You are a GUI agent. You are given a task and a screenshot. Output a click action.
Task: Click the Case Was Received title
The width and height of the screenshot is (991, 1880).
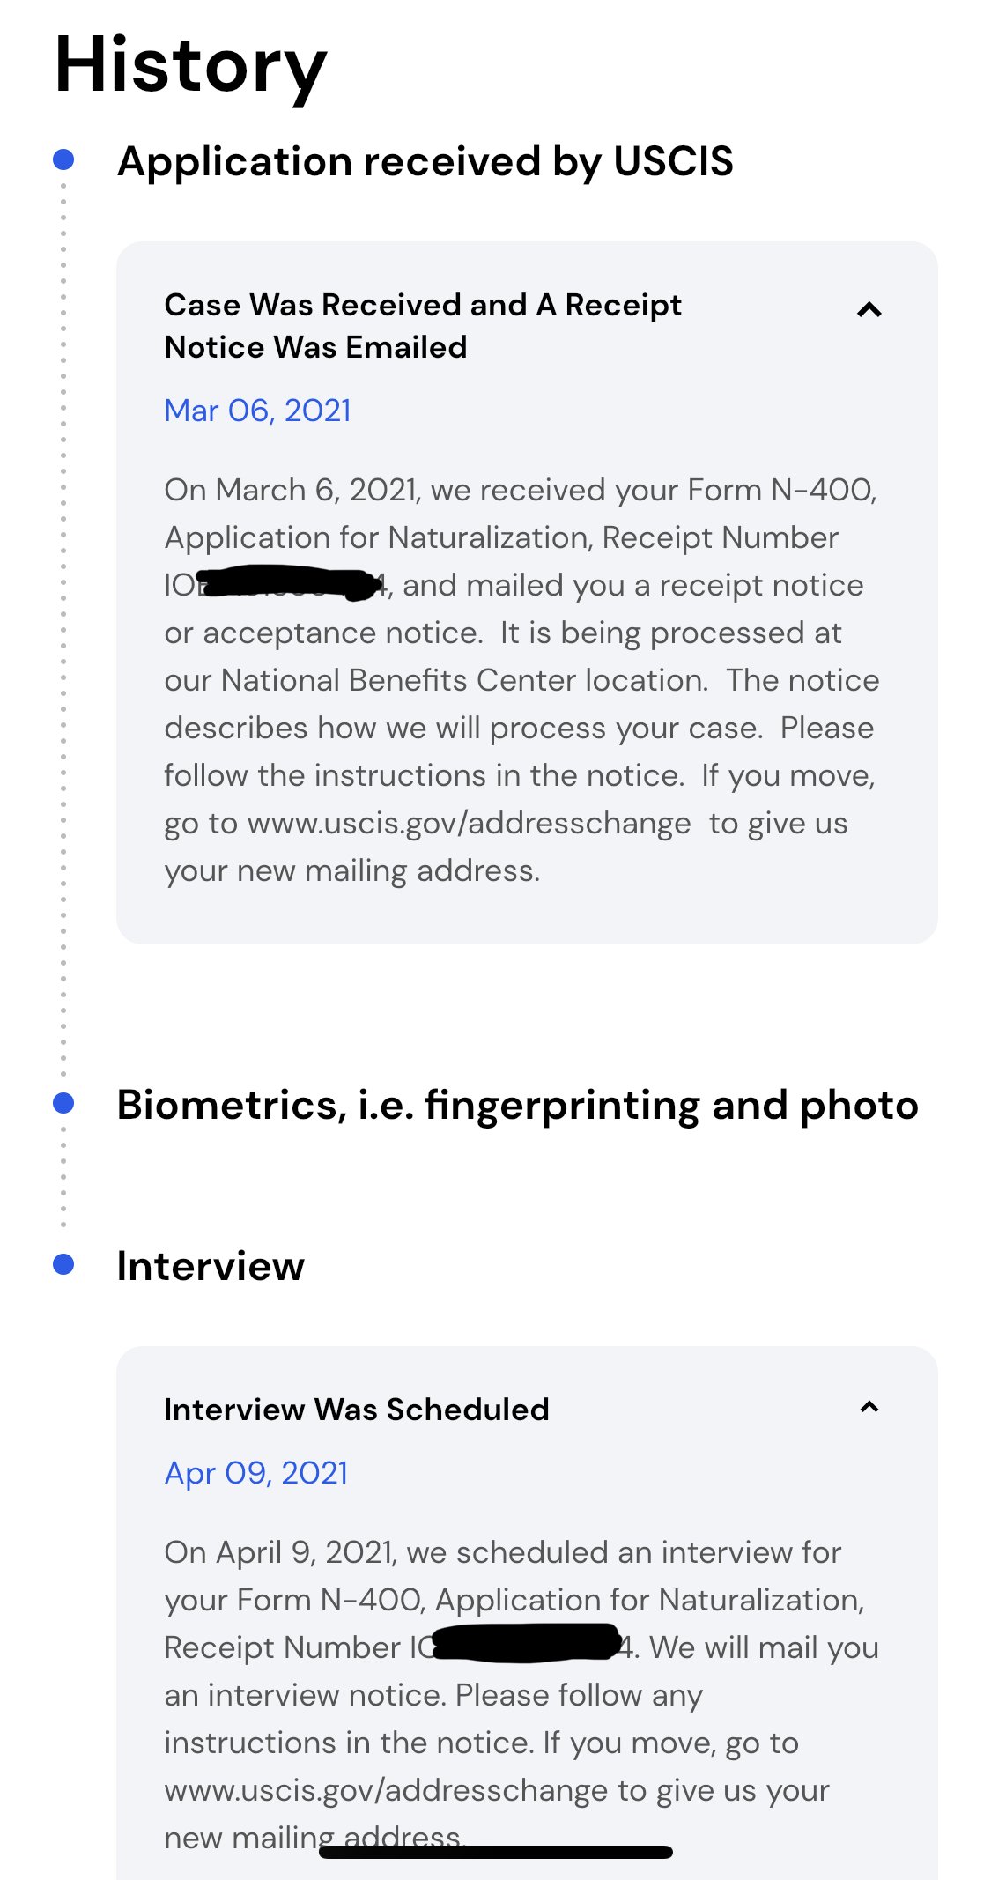click(423, 326)
